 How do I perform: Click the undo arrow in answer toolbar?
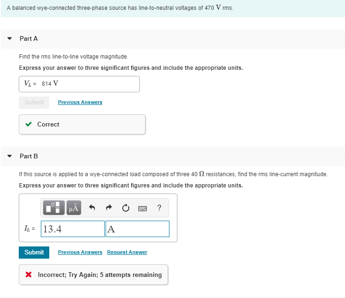point(92,208)
